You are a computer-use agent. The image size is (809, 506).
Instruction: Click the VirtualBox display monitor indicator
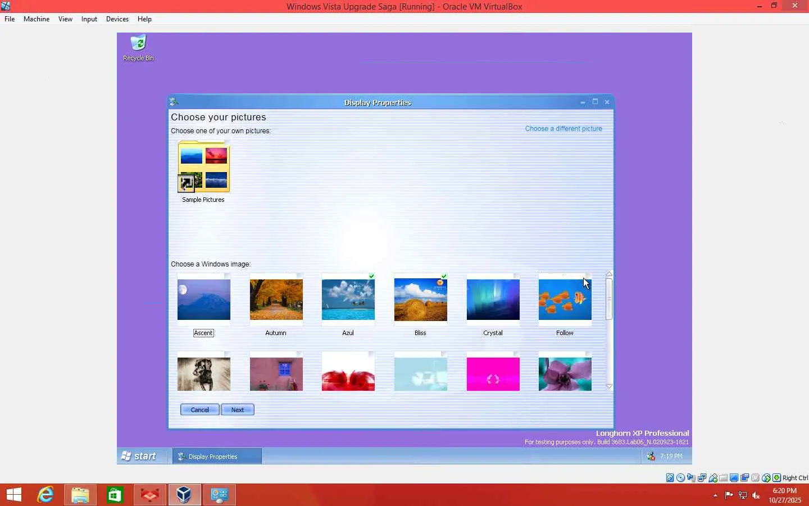pos(734,478)
